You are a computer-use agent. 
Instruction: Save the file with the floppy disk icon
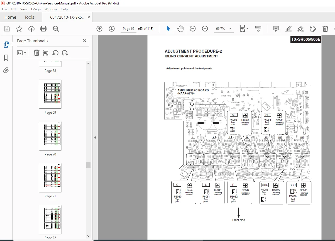7,29
